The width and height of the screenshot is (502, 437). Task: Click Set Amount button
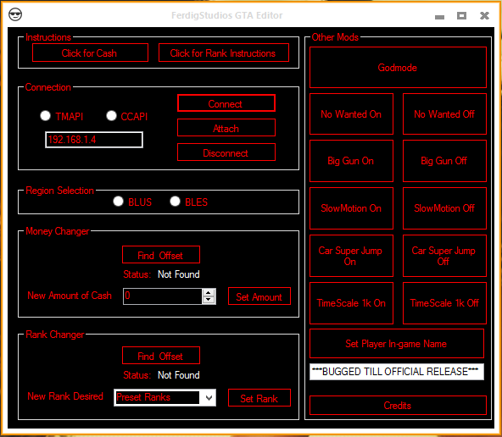click(x=259, y=296)
